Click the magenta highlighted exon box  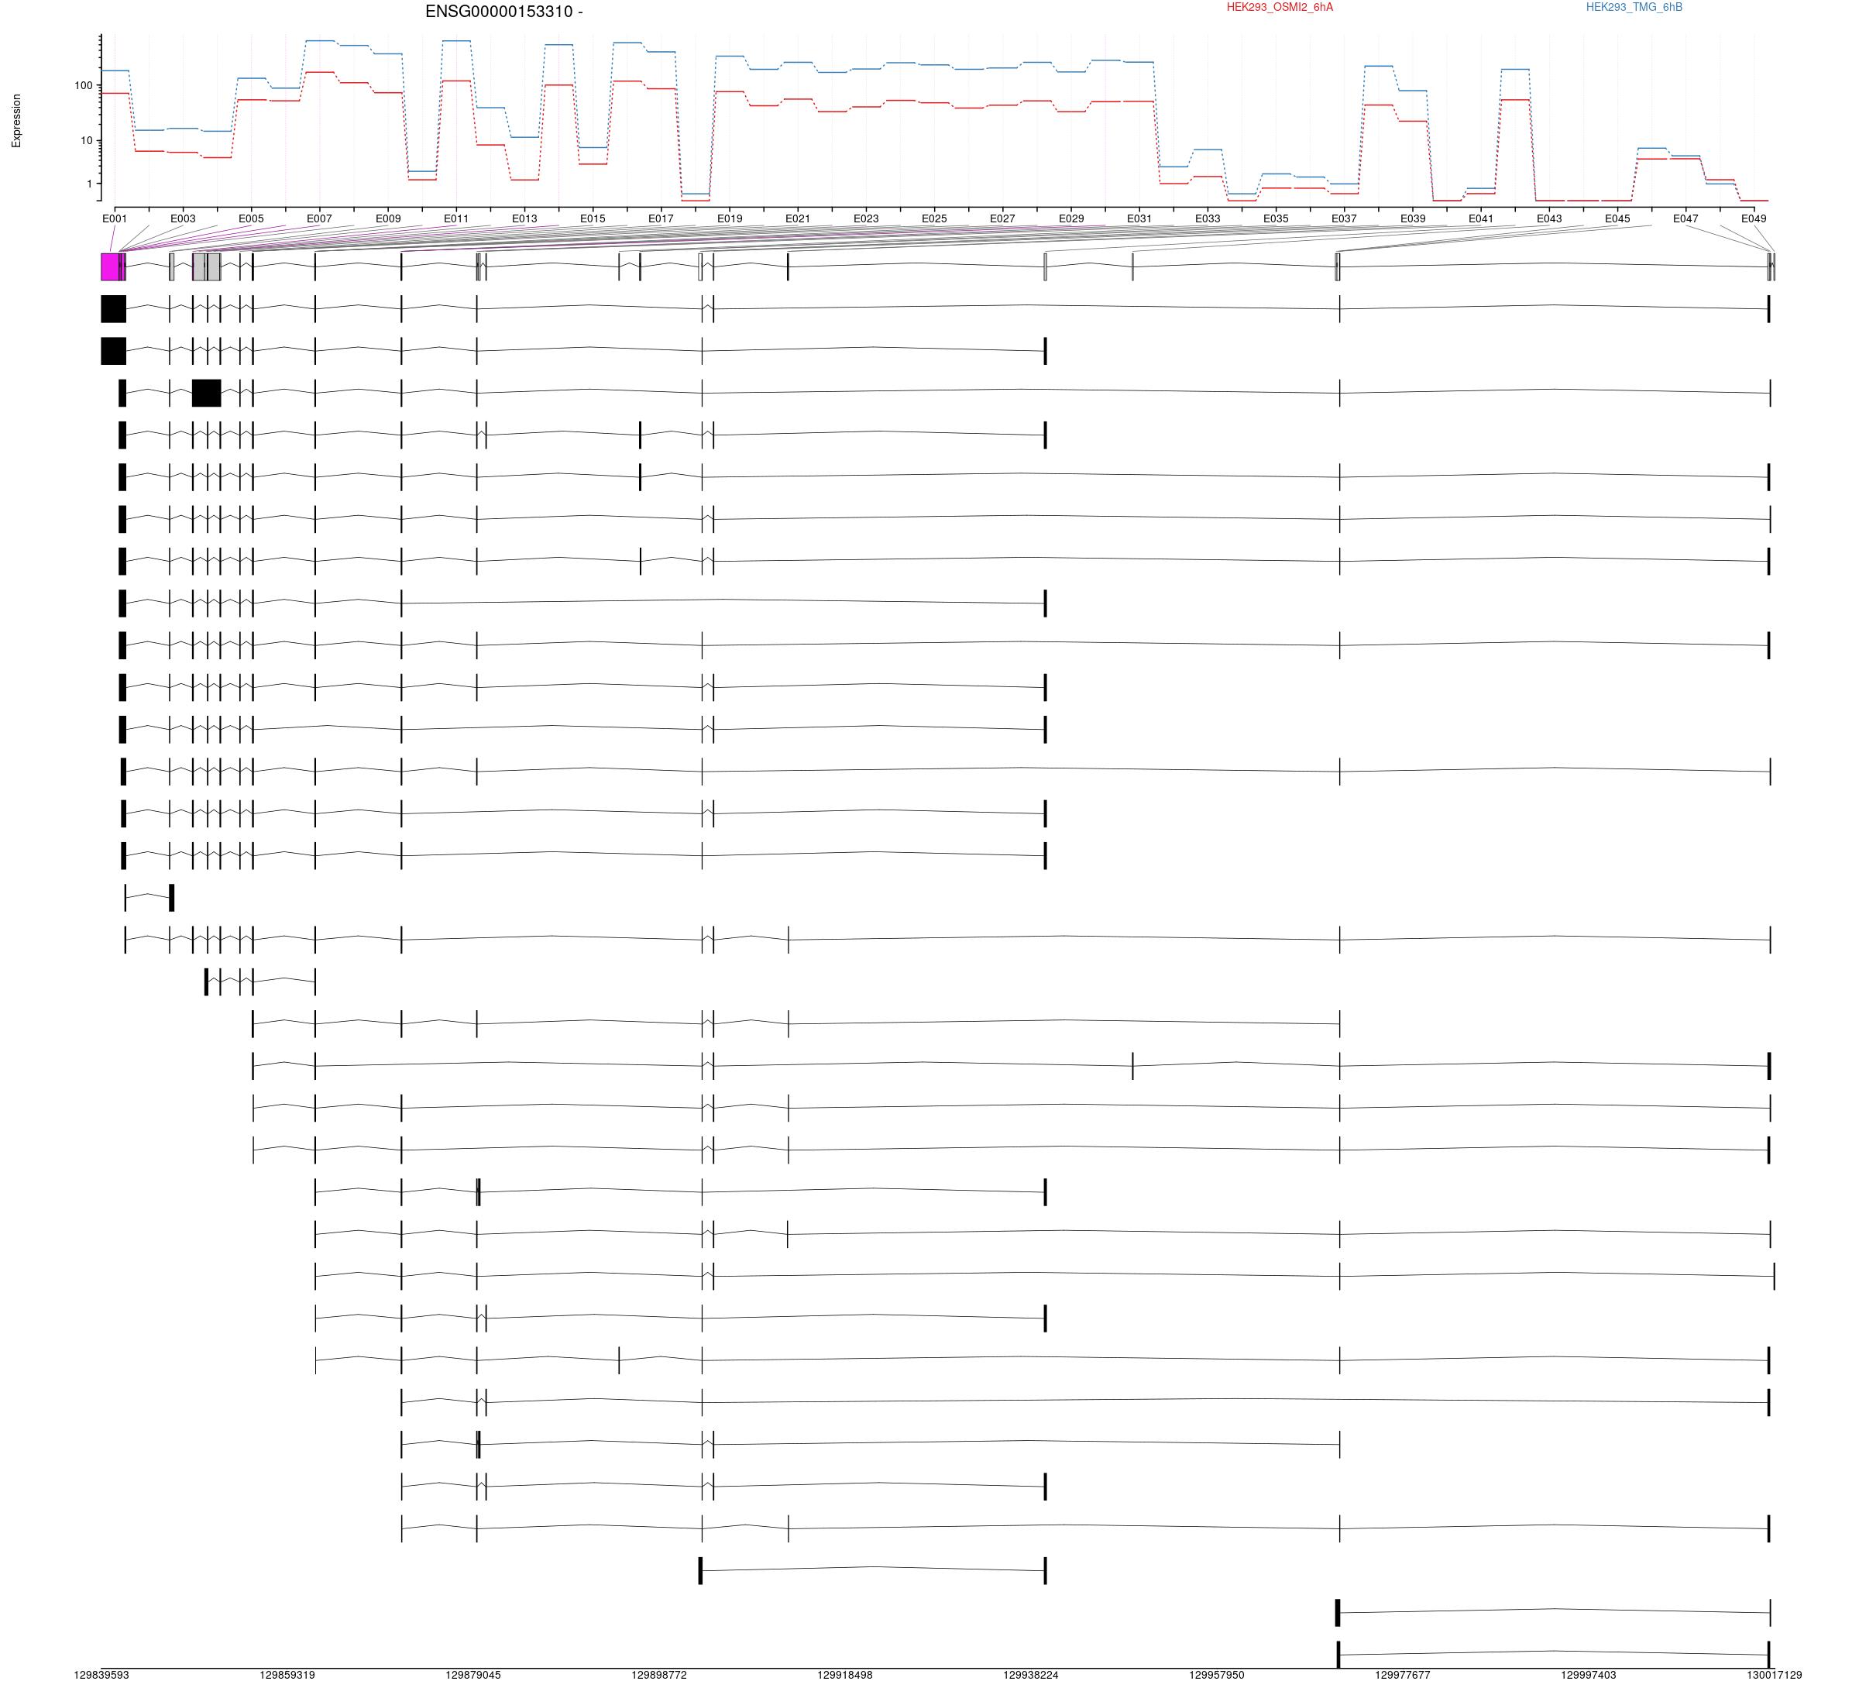(110, 266)
